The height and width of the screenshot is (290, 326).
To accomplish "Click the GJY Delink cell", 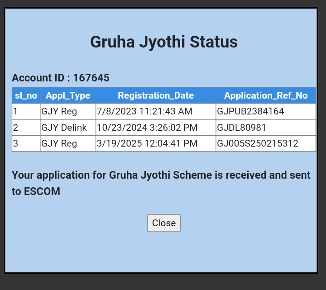I will 68,127.
